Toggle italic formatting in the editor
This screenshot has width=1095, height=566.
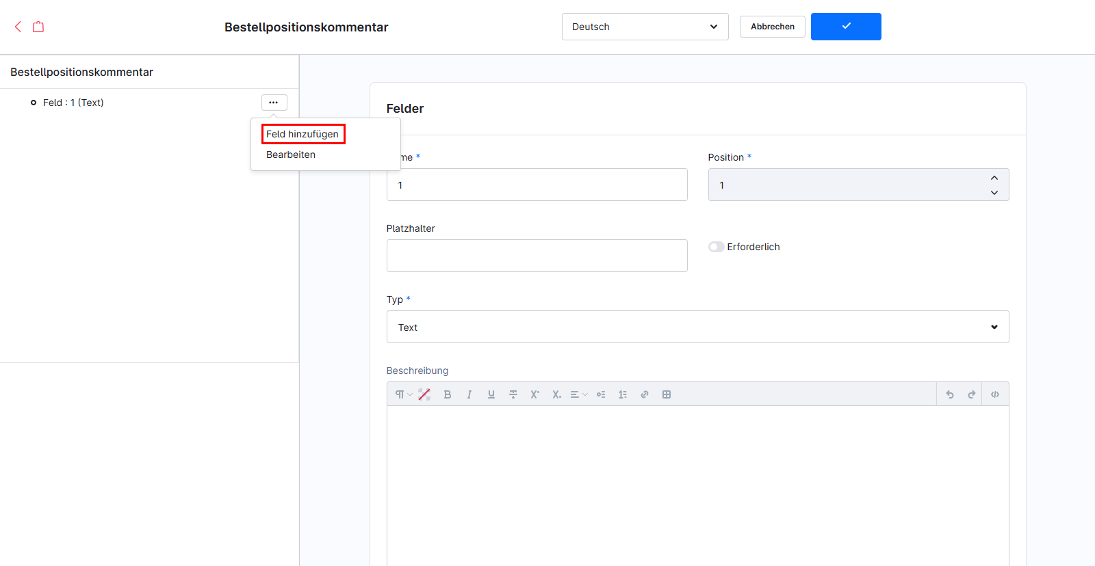click(469, 394)
